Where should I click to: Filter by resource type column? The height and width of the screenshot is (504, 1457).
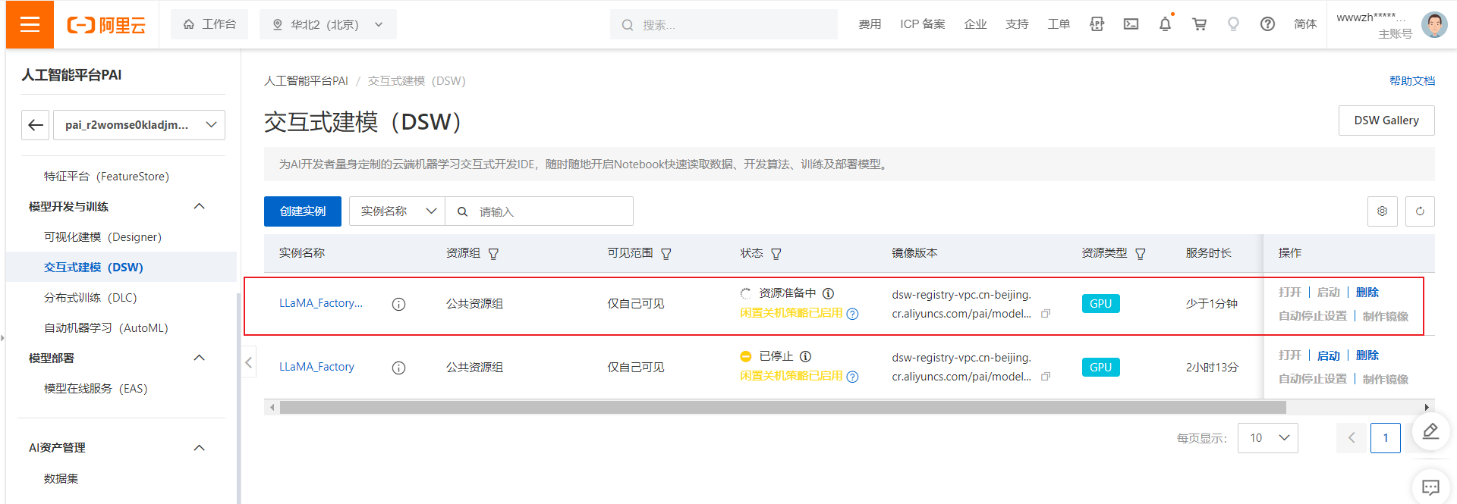click(x=1140, y=254)
